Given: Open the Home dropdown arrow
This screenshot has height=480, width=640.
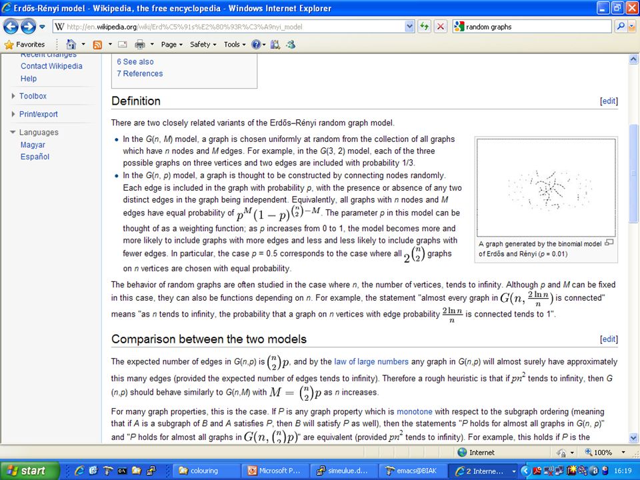Looking at the screenshot, I should pos(83,45).
